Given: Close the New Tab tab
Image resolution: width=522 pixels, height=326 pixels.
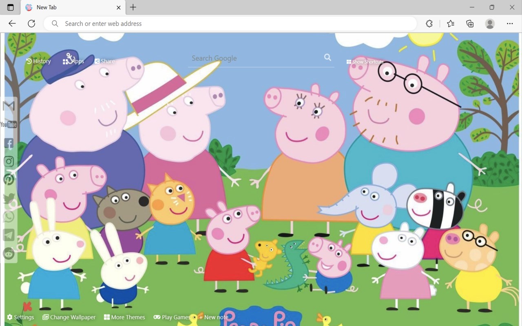Looking at the screenshot, I should (119, 7).
